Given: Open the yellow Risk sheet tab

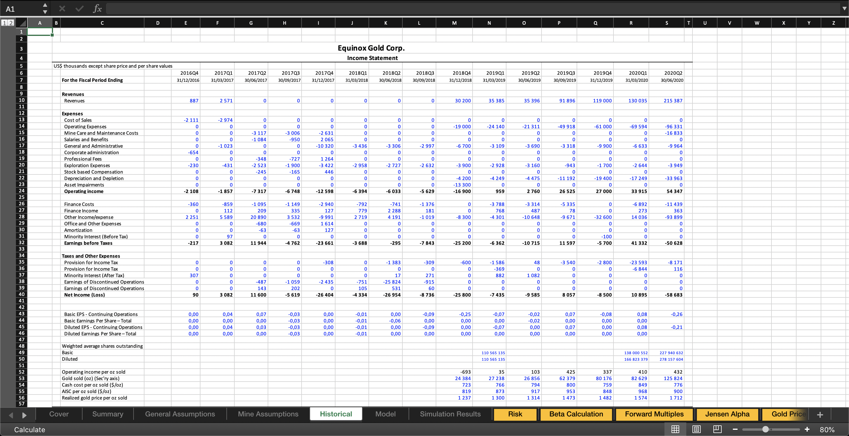Looking at the screenshot, I should point(515,414).
